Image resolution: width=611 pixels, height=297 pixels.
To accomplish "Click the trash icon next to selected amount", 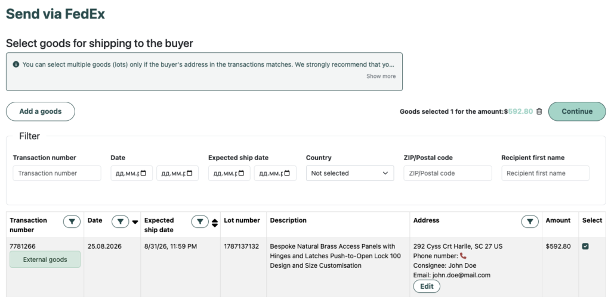I will click(x=539, y=111).
